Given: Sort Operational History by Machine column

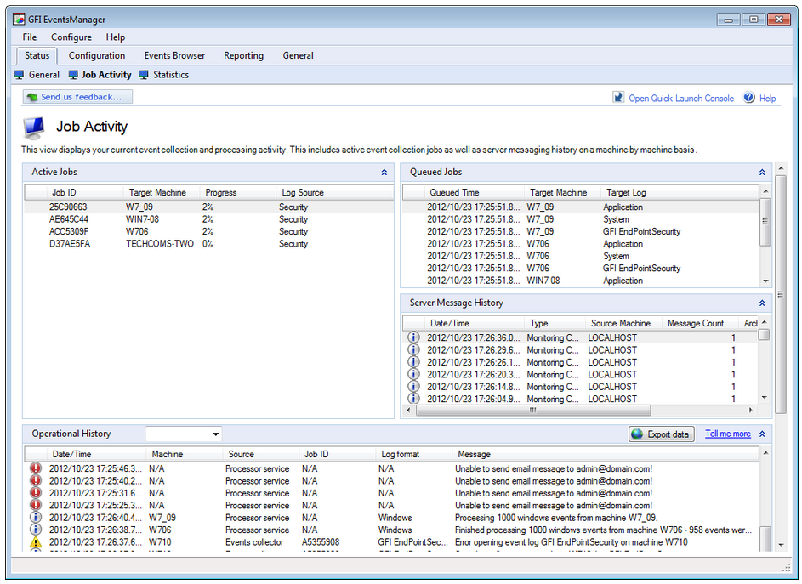Looking at the screenshot, I should [185, 454].
